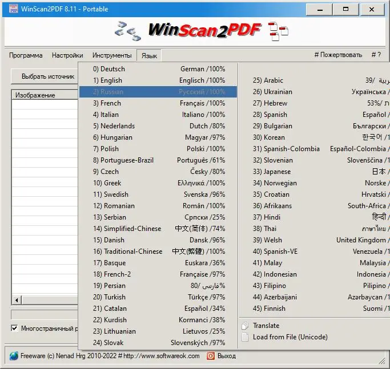Select 43) Filipino language
This screenshot has width=390, height=369.
tap(315, 286)
